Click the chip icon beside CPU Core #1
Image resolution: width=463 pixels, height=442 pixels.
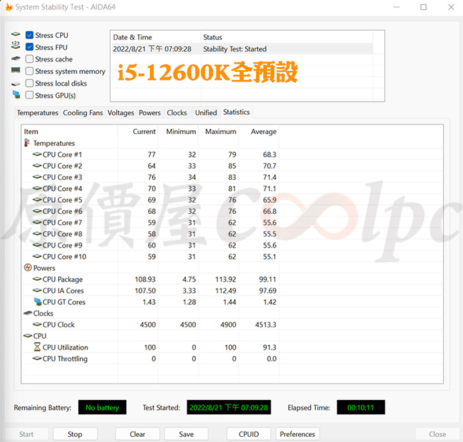pos(37,154)
